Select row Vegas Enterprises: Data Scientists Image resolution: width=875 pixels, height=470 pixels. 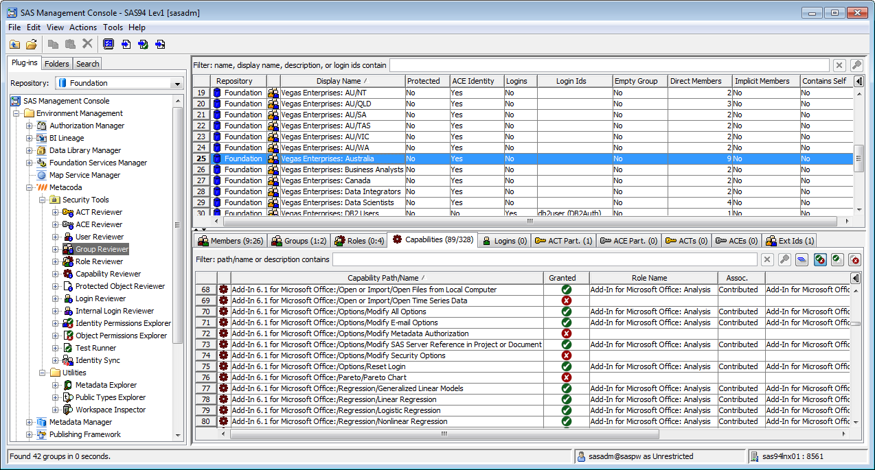[523, 202]
